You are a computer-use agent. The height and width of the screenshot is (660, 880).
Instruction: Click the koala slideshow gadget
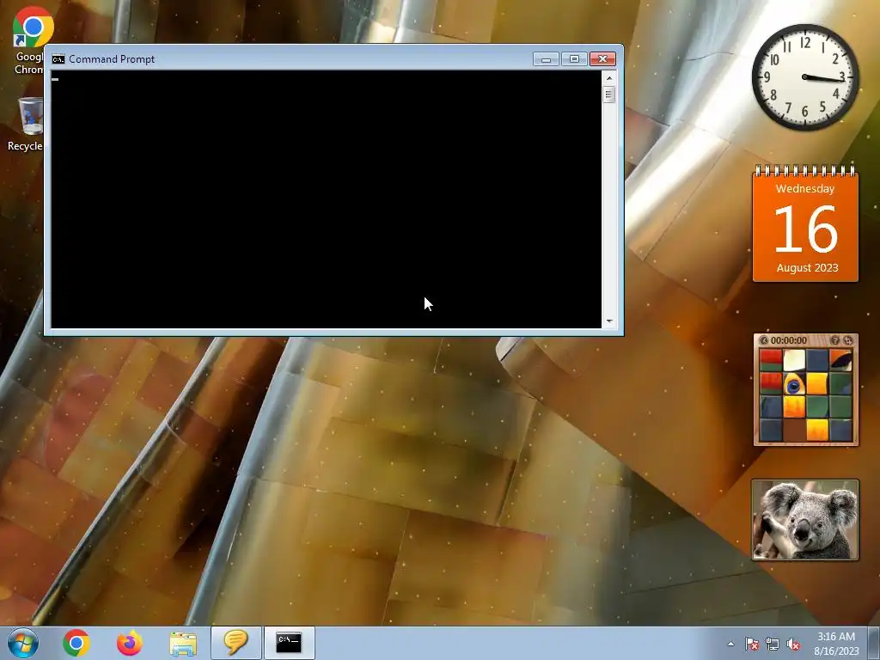805,520
